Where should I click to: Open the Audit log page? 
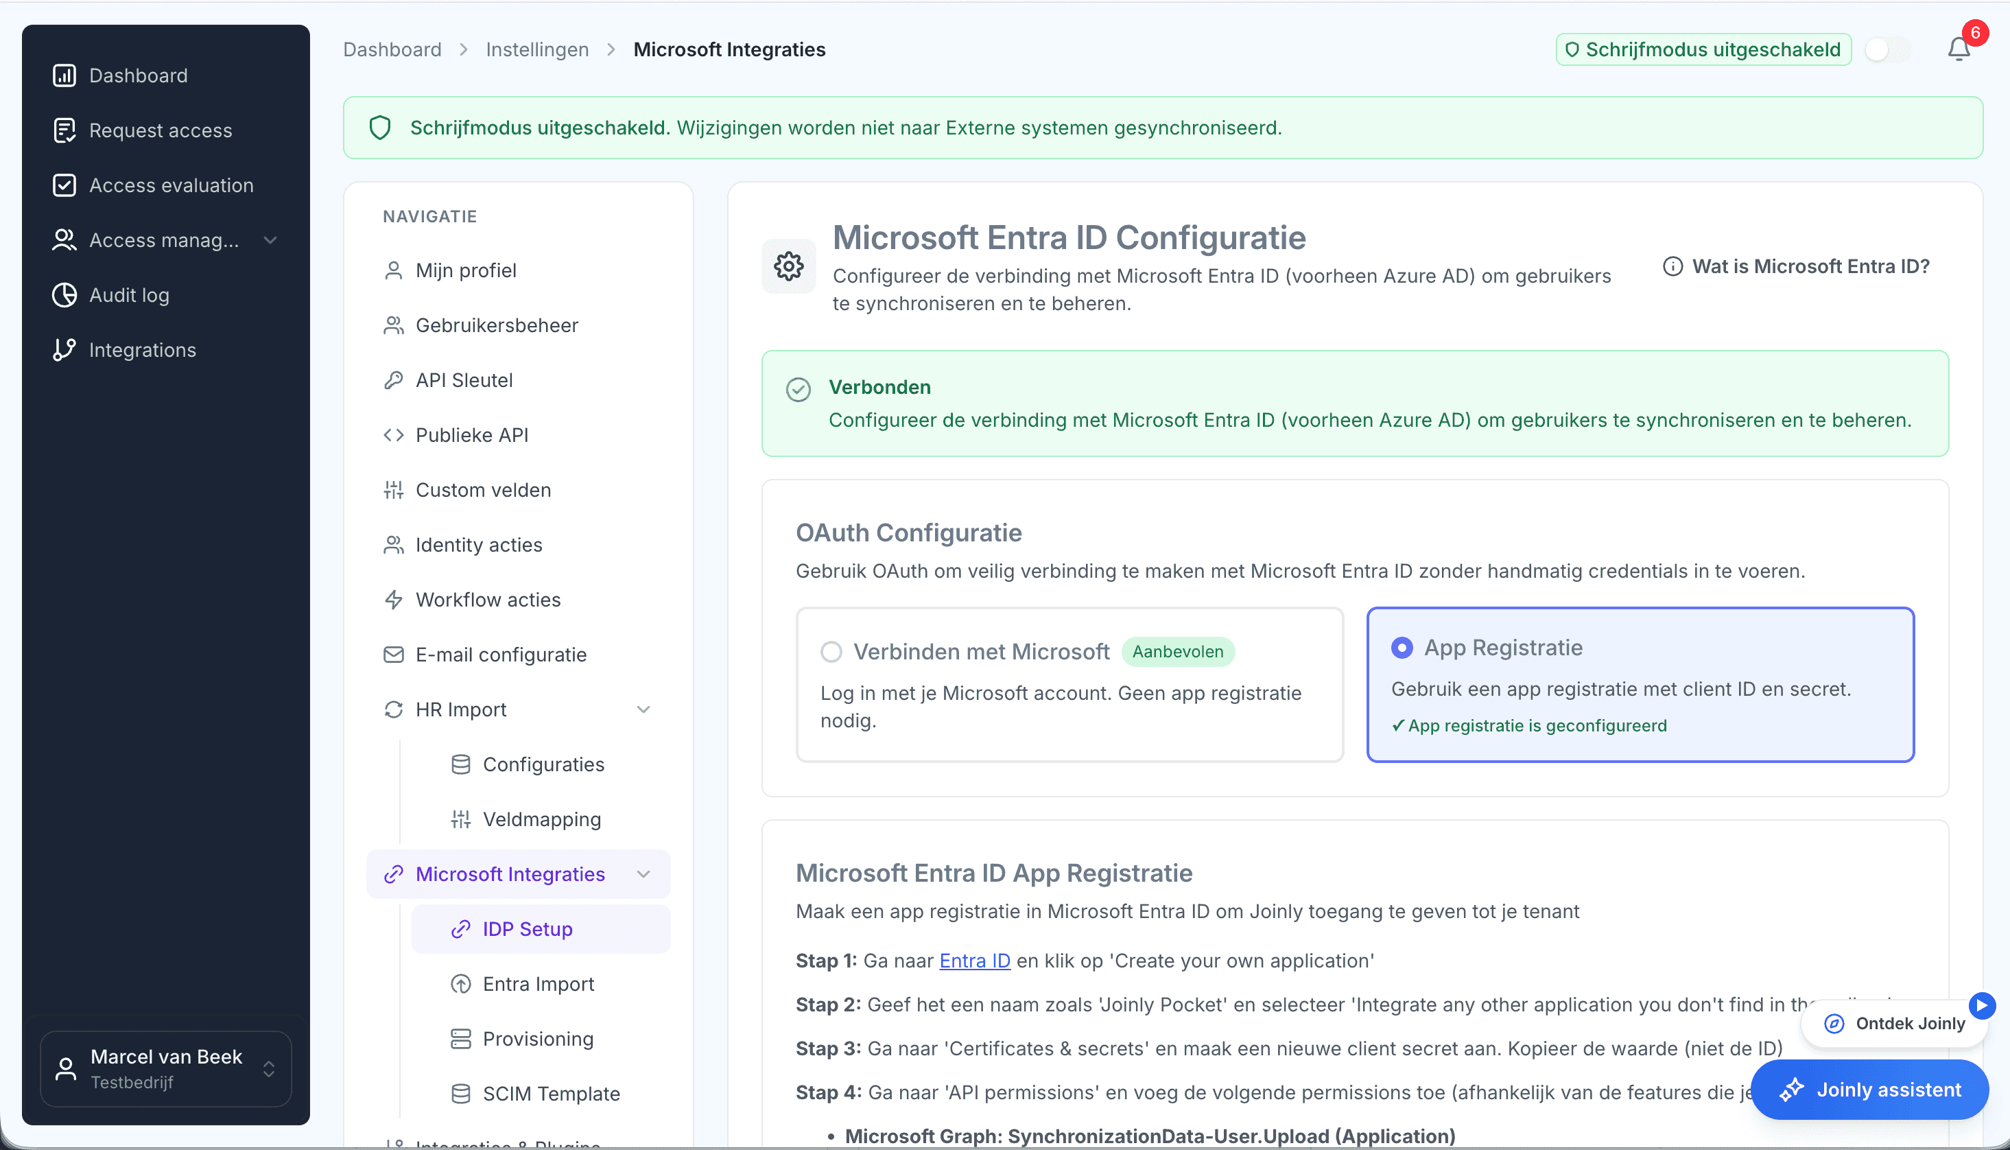point(166,294)
